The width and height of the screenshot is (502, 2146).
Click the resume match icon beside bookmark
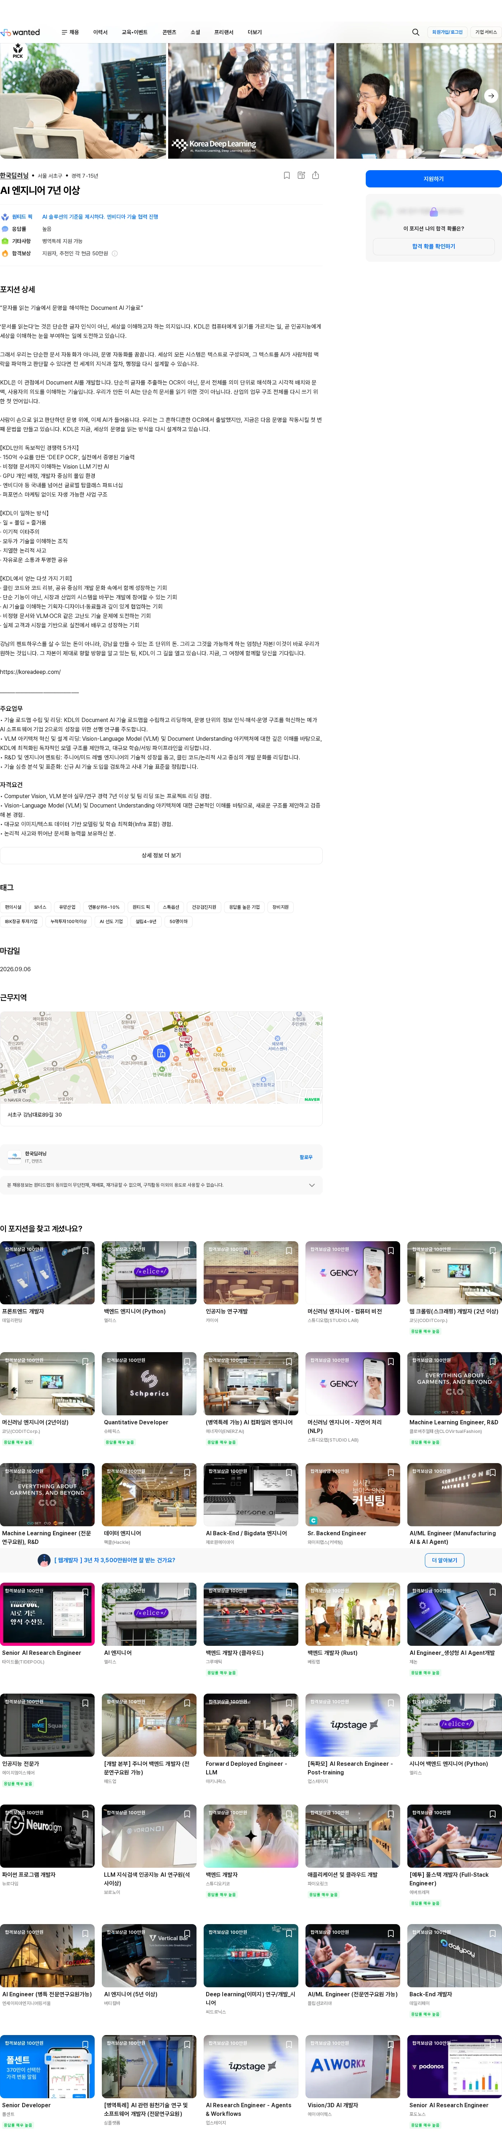coord(301,175)
